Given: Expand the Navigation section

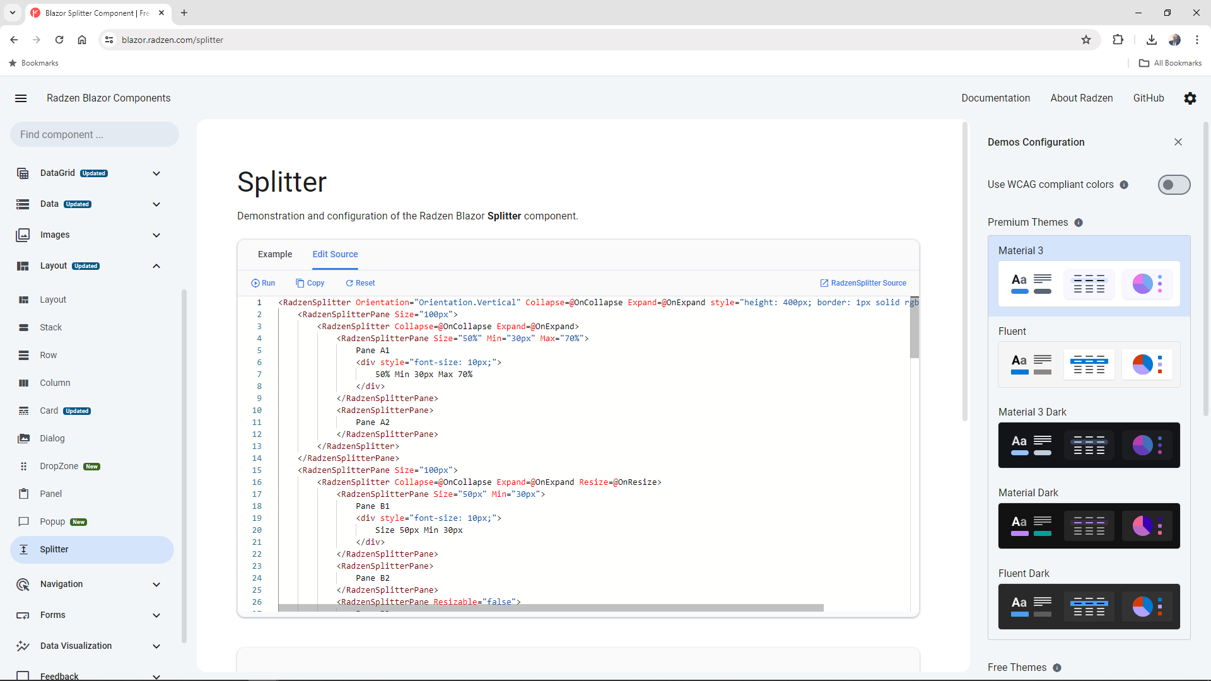Looking at the screenshot, I should pyautogui.click(x=156, y=585).
